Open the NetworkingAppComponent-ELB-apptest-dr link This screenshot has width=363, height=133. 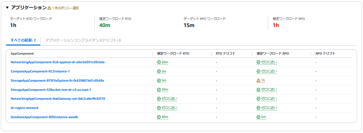coord(57,62)
